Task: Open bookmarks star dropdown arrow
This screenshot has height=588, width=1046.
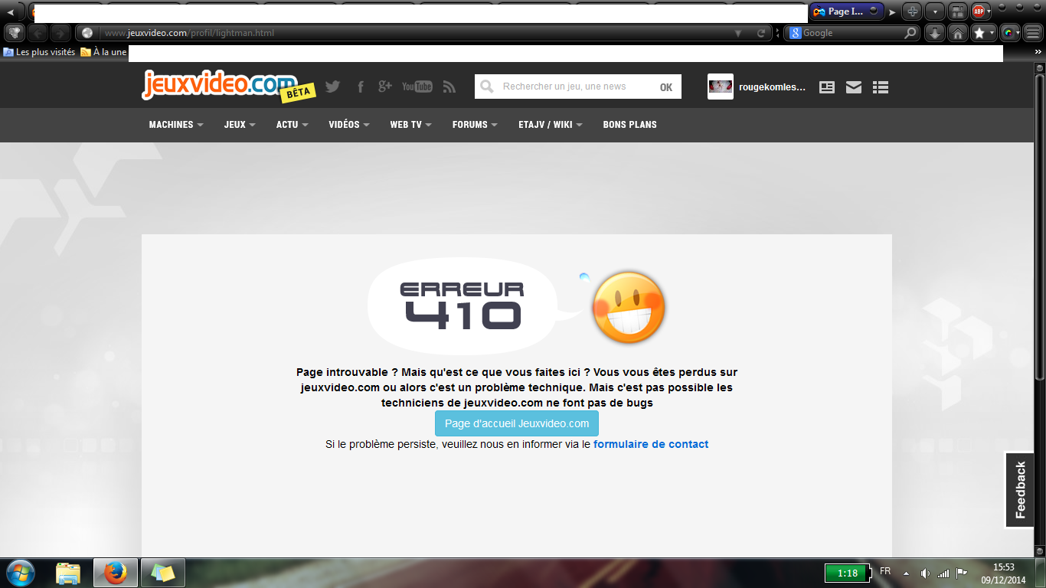Action: 992,33
